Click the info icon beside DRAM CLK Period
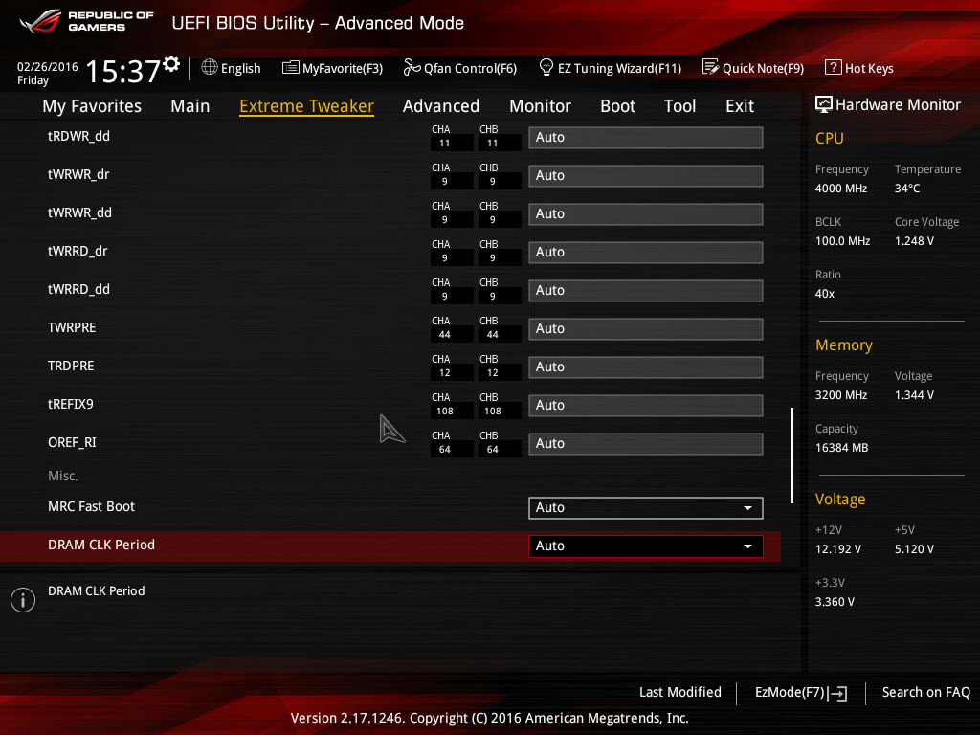The width and height of the screenshot is (980, 735). pos(23,600)
